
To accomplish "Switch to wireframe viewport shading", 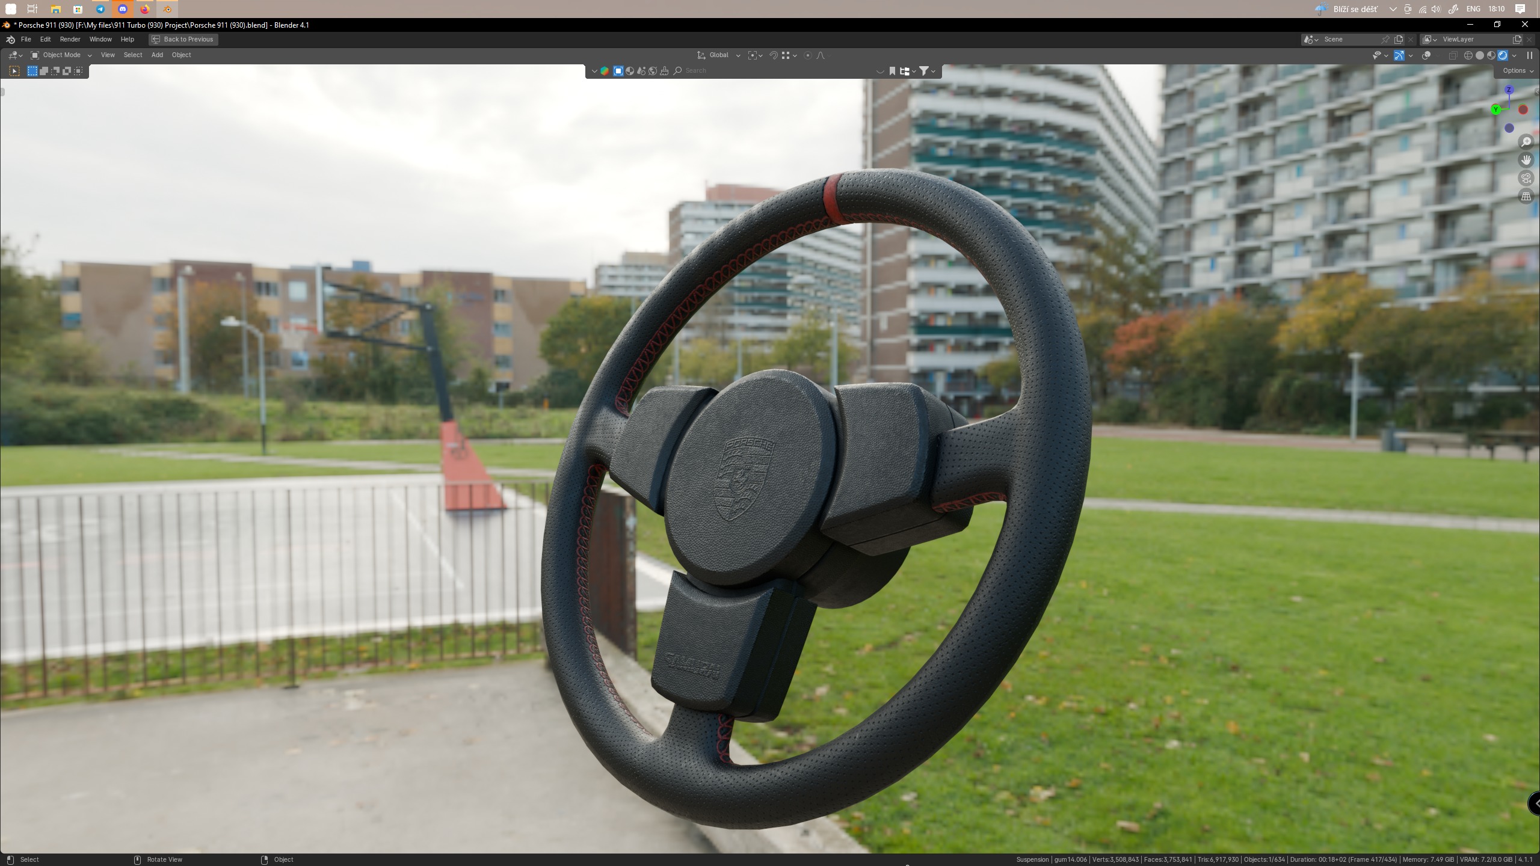I will (1468, 55).
